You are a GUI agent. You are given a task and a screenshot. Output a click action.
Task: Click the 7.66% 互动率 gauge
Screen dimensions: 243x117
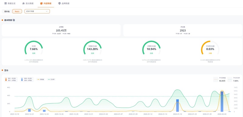click(x=34, y=48)
